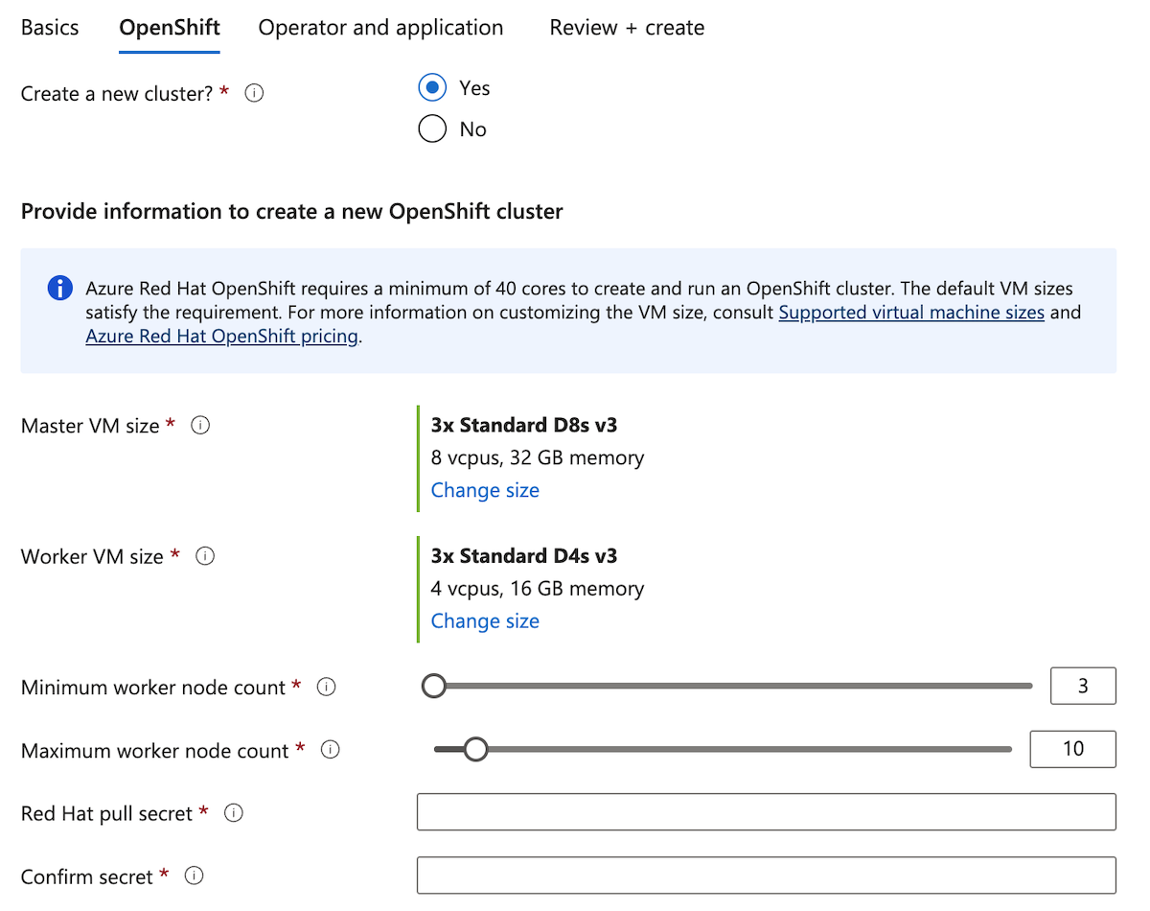Image resolution: width=1150 pixels, height=911 pixels.
Task: Click the 'Master VM size' label
Action: (x=90, y=426)
